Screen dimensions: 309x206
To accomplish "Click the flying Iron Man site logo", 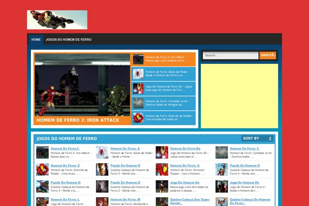I will point(57,20).
